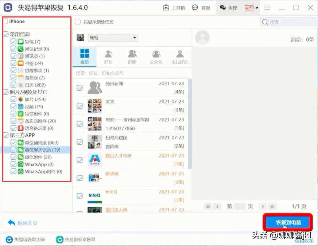Screen dimensions: 318x246
Task: Open 失易得恢复大师 from the bottom bar
Action: tap(27, 239)
